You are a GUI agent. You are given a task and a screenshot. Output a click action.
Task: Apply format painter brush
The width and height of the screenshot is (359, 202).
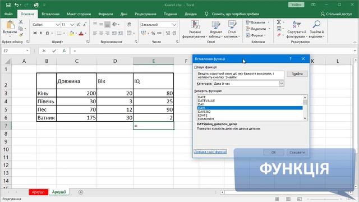pos(21,35)
